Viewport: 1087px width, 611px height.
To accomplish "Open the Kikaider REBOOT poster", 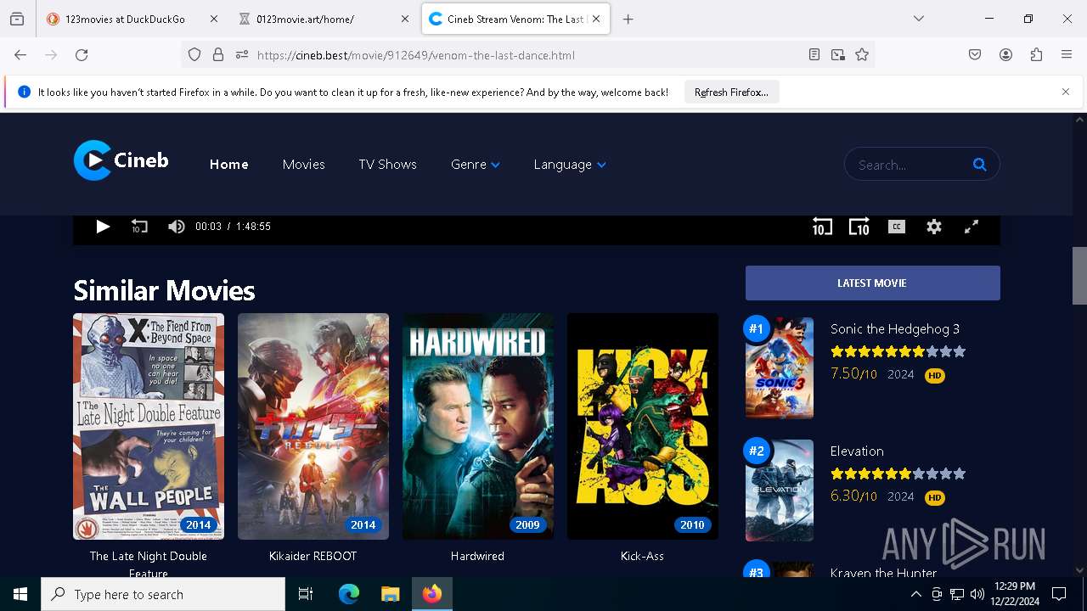I will click(313, 427).
